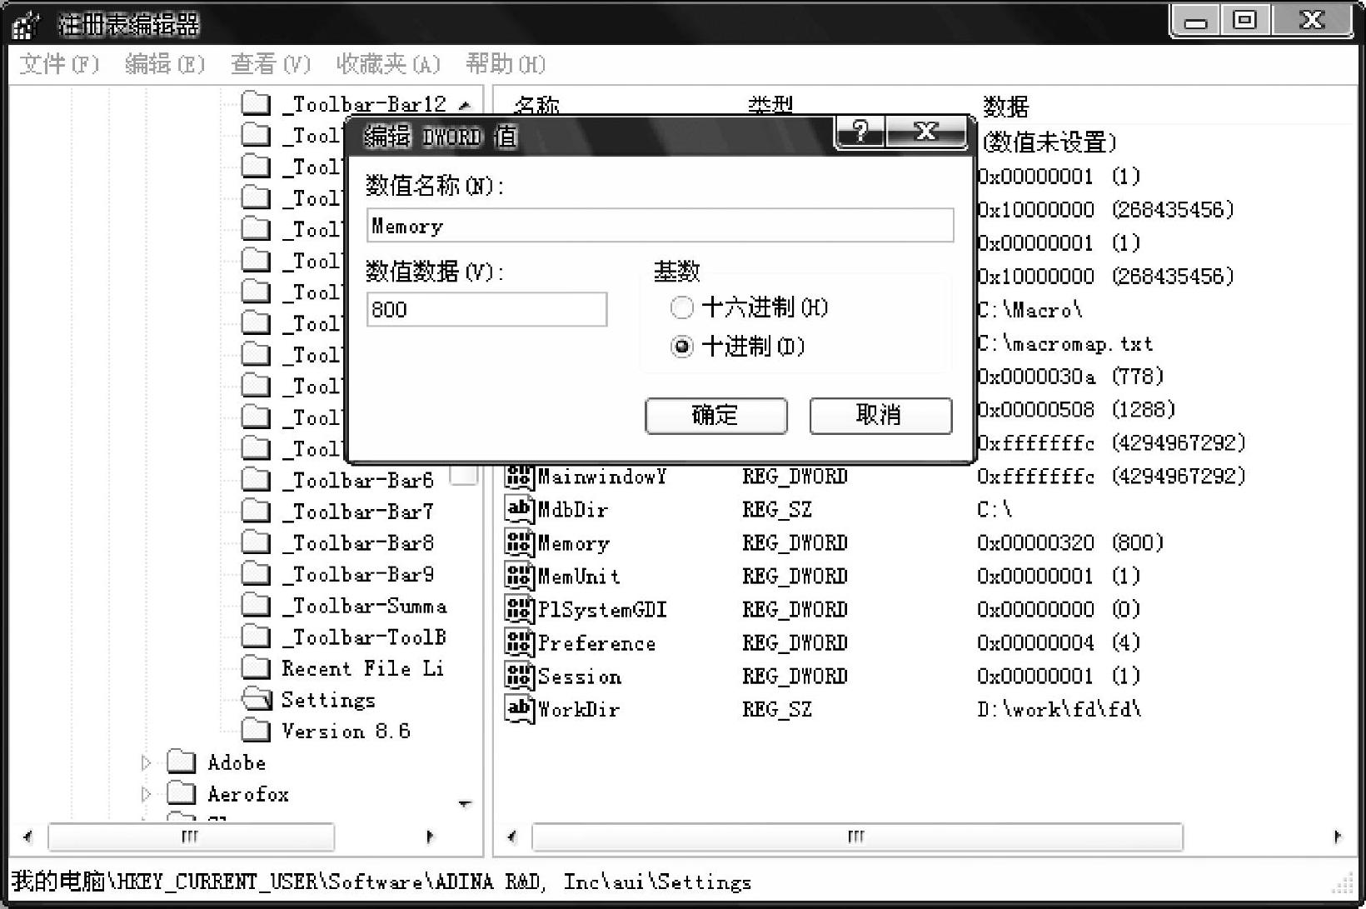The image size is (1366, 909).
Task: Confirm with the 确定 button
Action: (716, 415)
